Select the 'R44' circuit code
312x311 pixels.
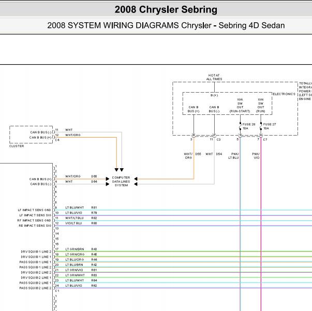tap(94, 259)
